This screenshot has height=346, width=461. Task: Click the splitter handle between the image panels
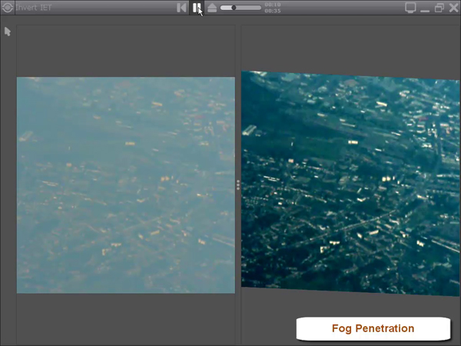click(238, 185)
